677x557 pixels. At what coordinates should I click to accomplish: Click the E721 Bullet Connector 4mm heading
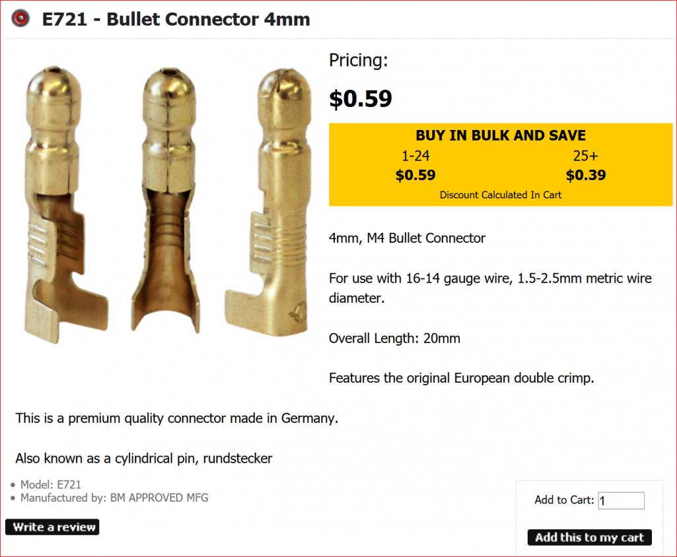point(176,19)
